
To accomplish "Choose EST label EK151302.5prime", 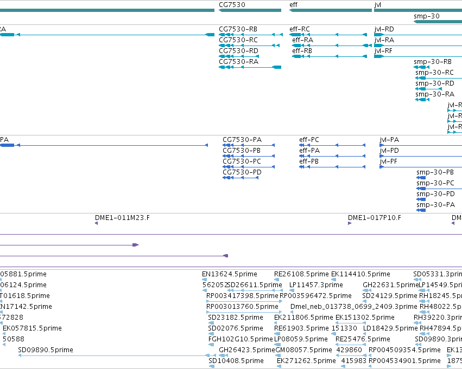I will [365, 318].
